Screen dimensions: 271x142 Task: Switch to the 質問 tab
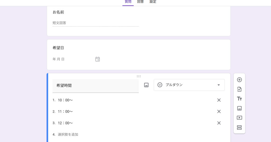coord(128,2)
